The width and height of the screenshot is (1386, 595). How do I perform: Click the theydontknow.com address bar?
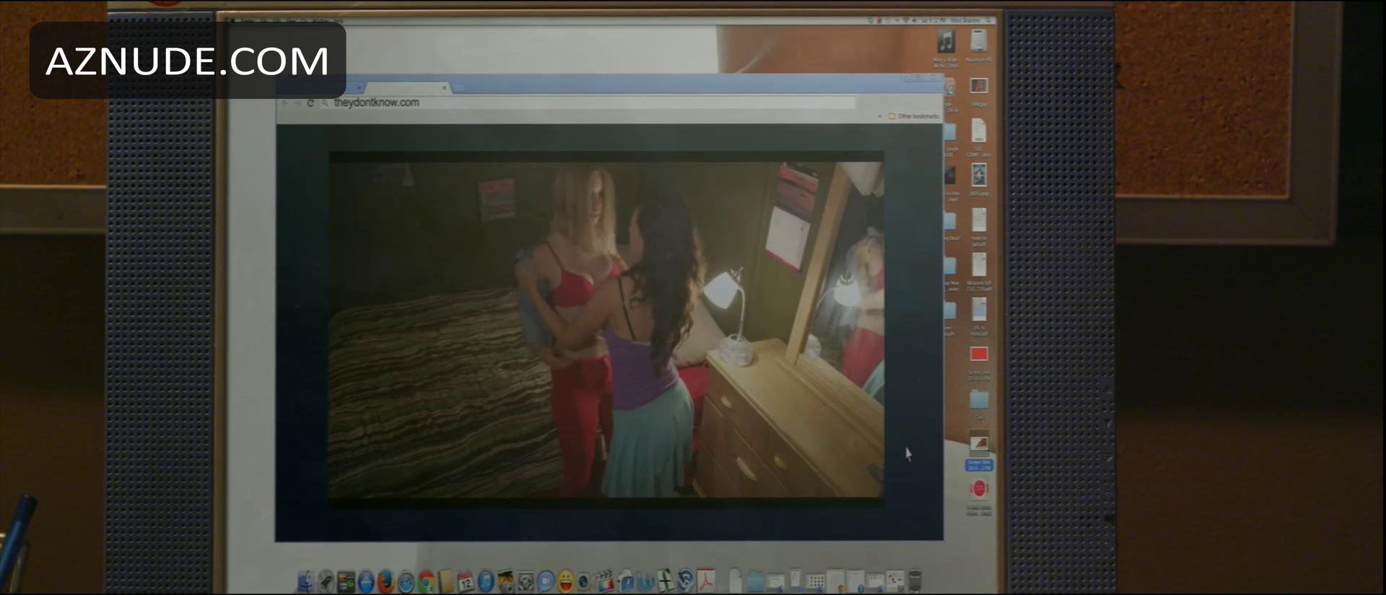588,103
